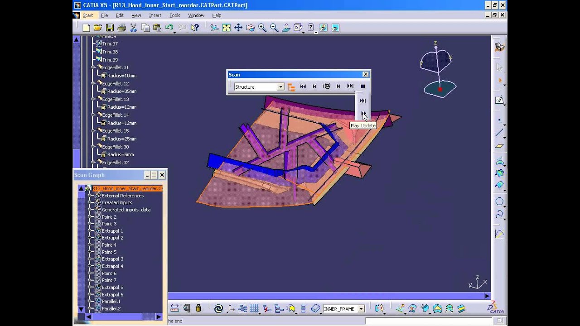The image size is (580, 326).
Task: Select the Normal View icon
Action: pos(286,28)
